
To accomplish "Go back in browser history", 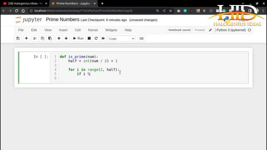I will pyautogui.click(x=4, y=11).
